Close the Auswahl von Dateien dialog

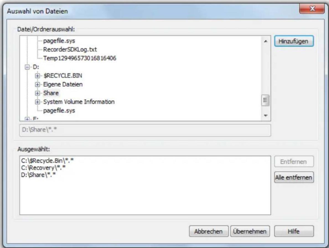click(312, 9)
